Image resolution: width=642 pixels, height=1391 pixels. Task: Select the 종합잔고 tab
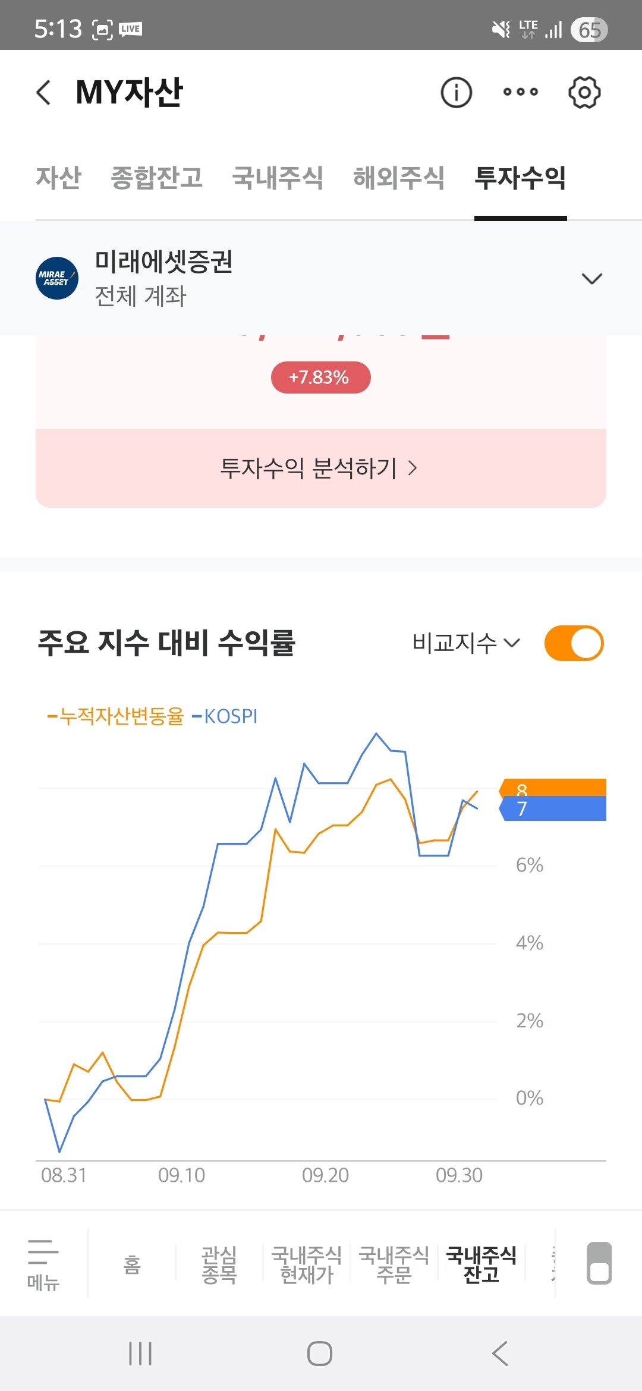click(x=157, y=178)
